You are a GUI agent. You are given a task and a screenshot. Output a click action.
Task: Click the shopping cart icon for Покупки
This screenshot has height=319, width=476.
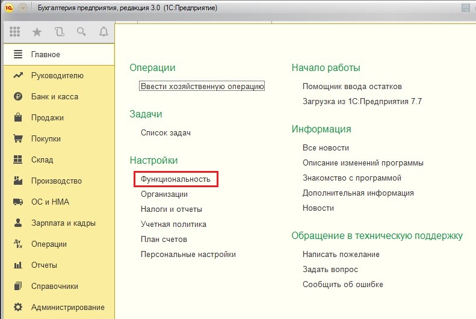pyautogui.click(x=18, y=138)
